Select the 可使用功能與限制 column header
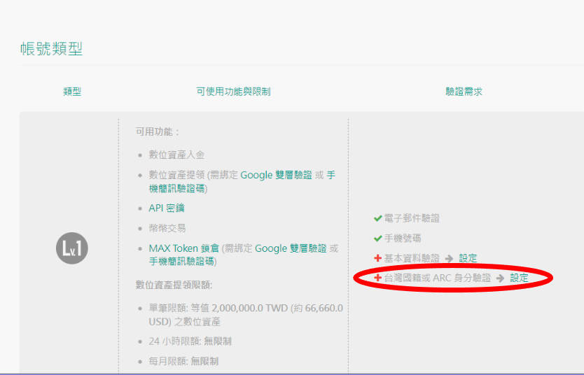 233,92
